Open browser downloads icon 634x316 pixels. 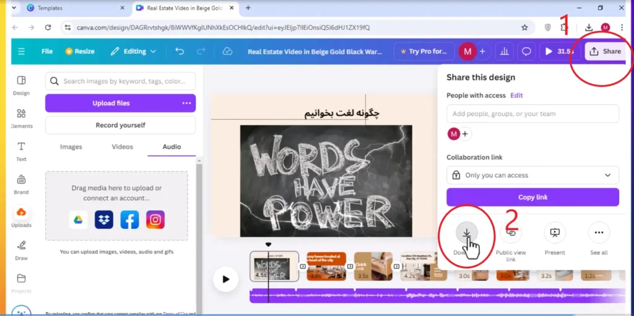[589, 27]
